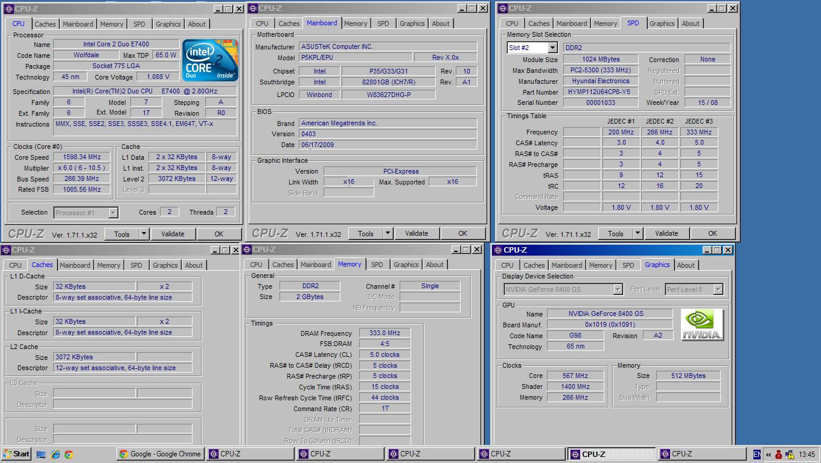Open the Perf Level 0 dropdown
The height and width of the screenshot is (463, 821).
point(718,289)
